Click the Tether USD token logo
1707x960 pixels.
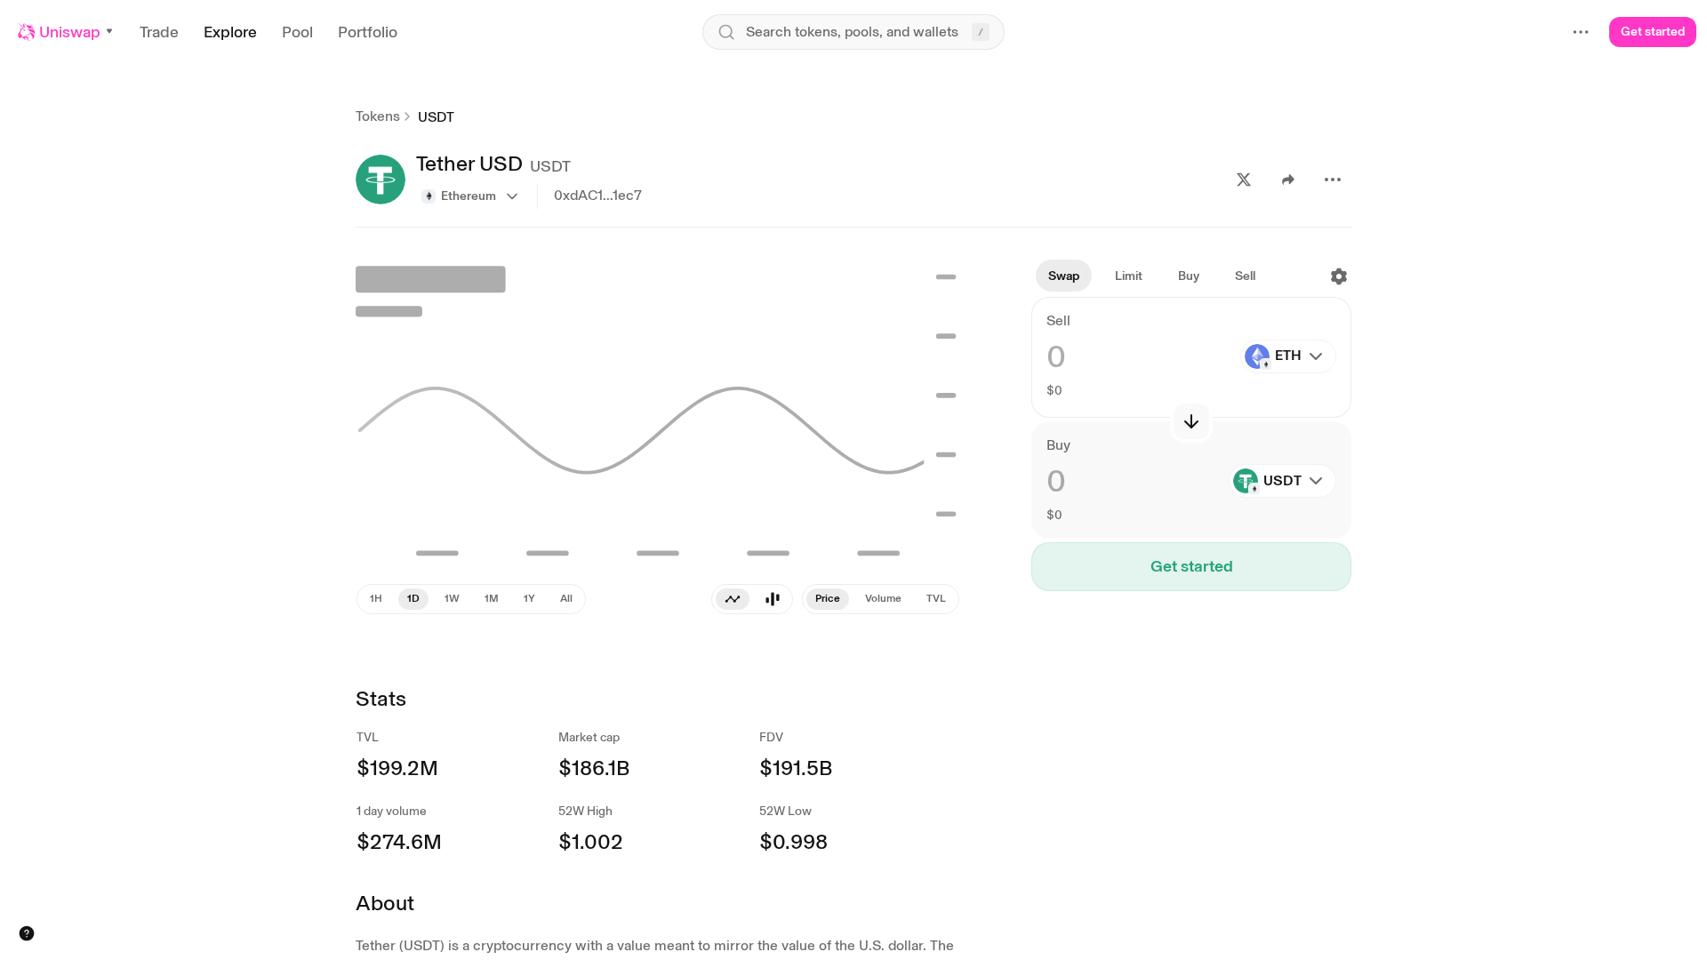point(381,180)
